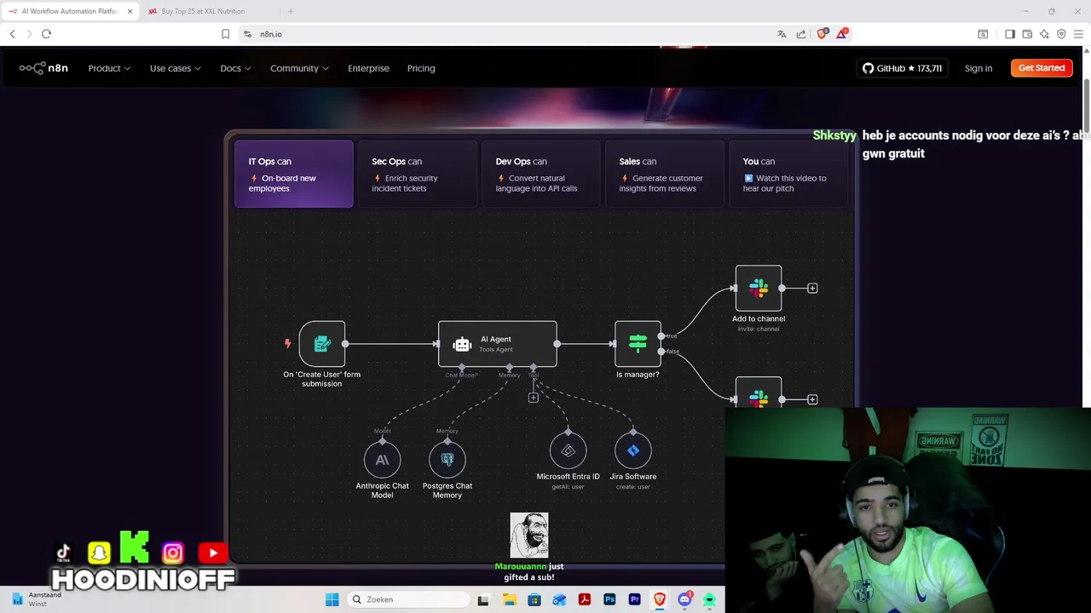Screen dimensions: 1091x613
Task: Click the Get Started button
Action: [x=1042, y=68]
